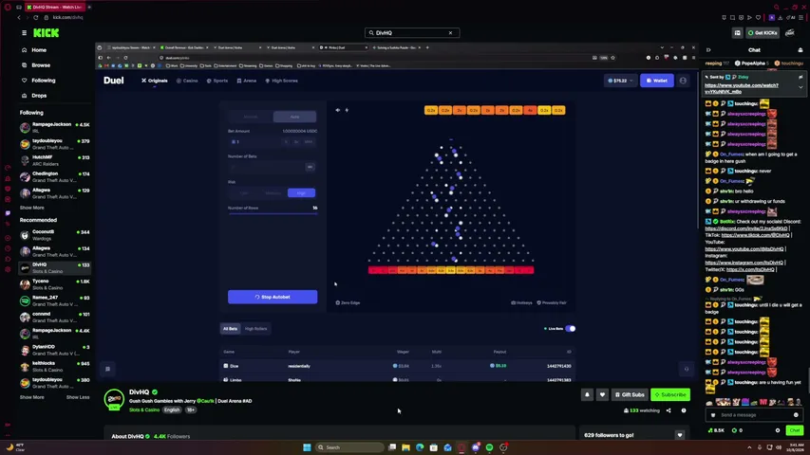Switch to Arena tab on Duel
This screenshot has width=810, height=455.
246,81
